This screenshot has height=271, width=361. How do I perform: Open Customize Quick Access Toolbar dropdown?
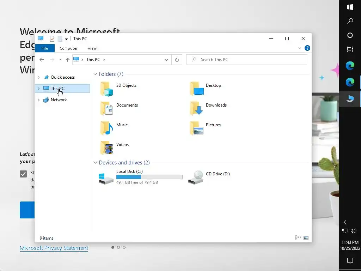coord(66,39)
